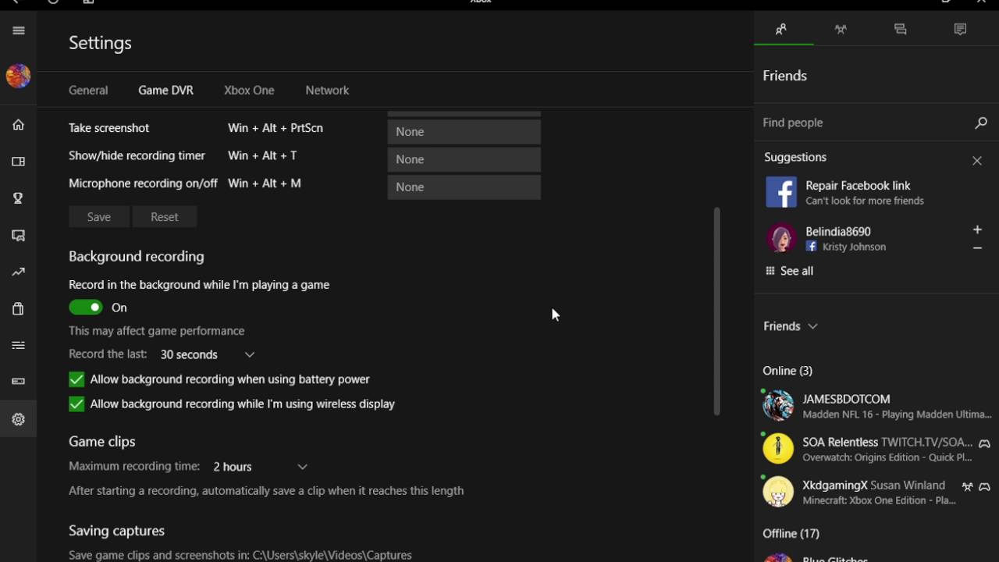
Task: Open the Settings gear sidebar icon
Action: coord(18,419)
